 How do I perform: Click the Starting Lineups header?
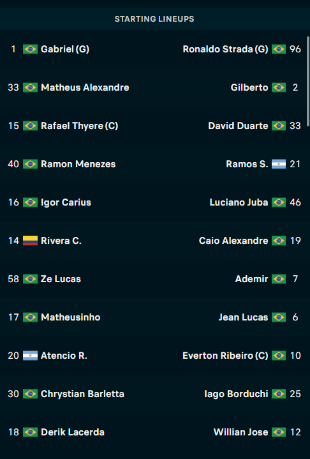tap(154, 19)
